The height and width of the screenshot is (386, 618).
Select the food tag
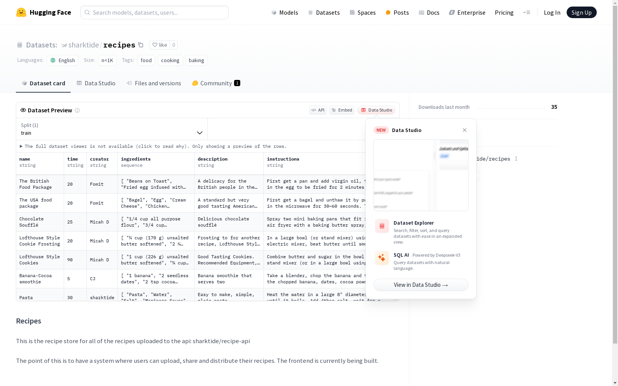click(146, 60)
